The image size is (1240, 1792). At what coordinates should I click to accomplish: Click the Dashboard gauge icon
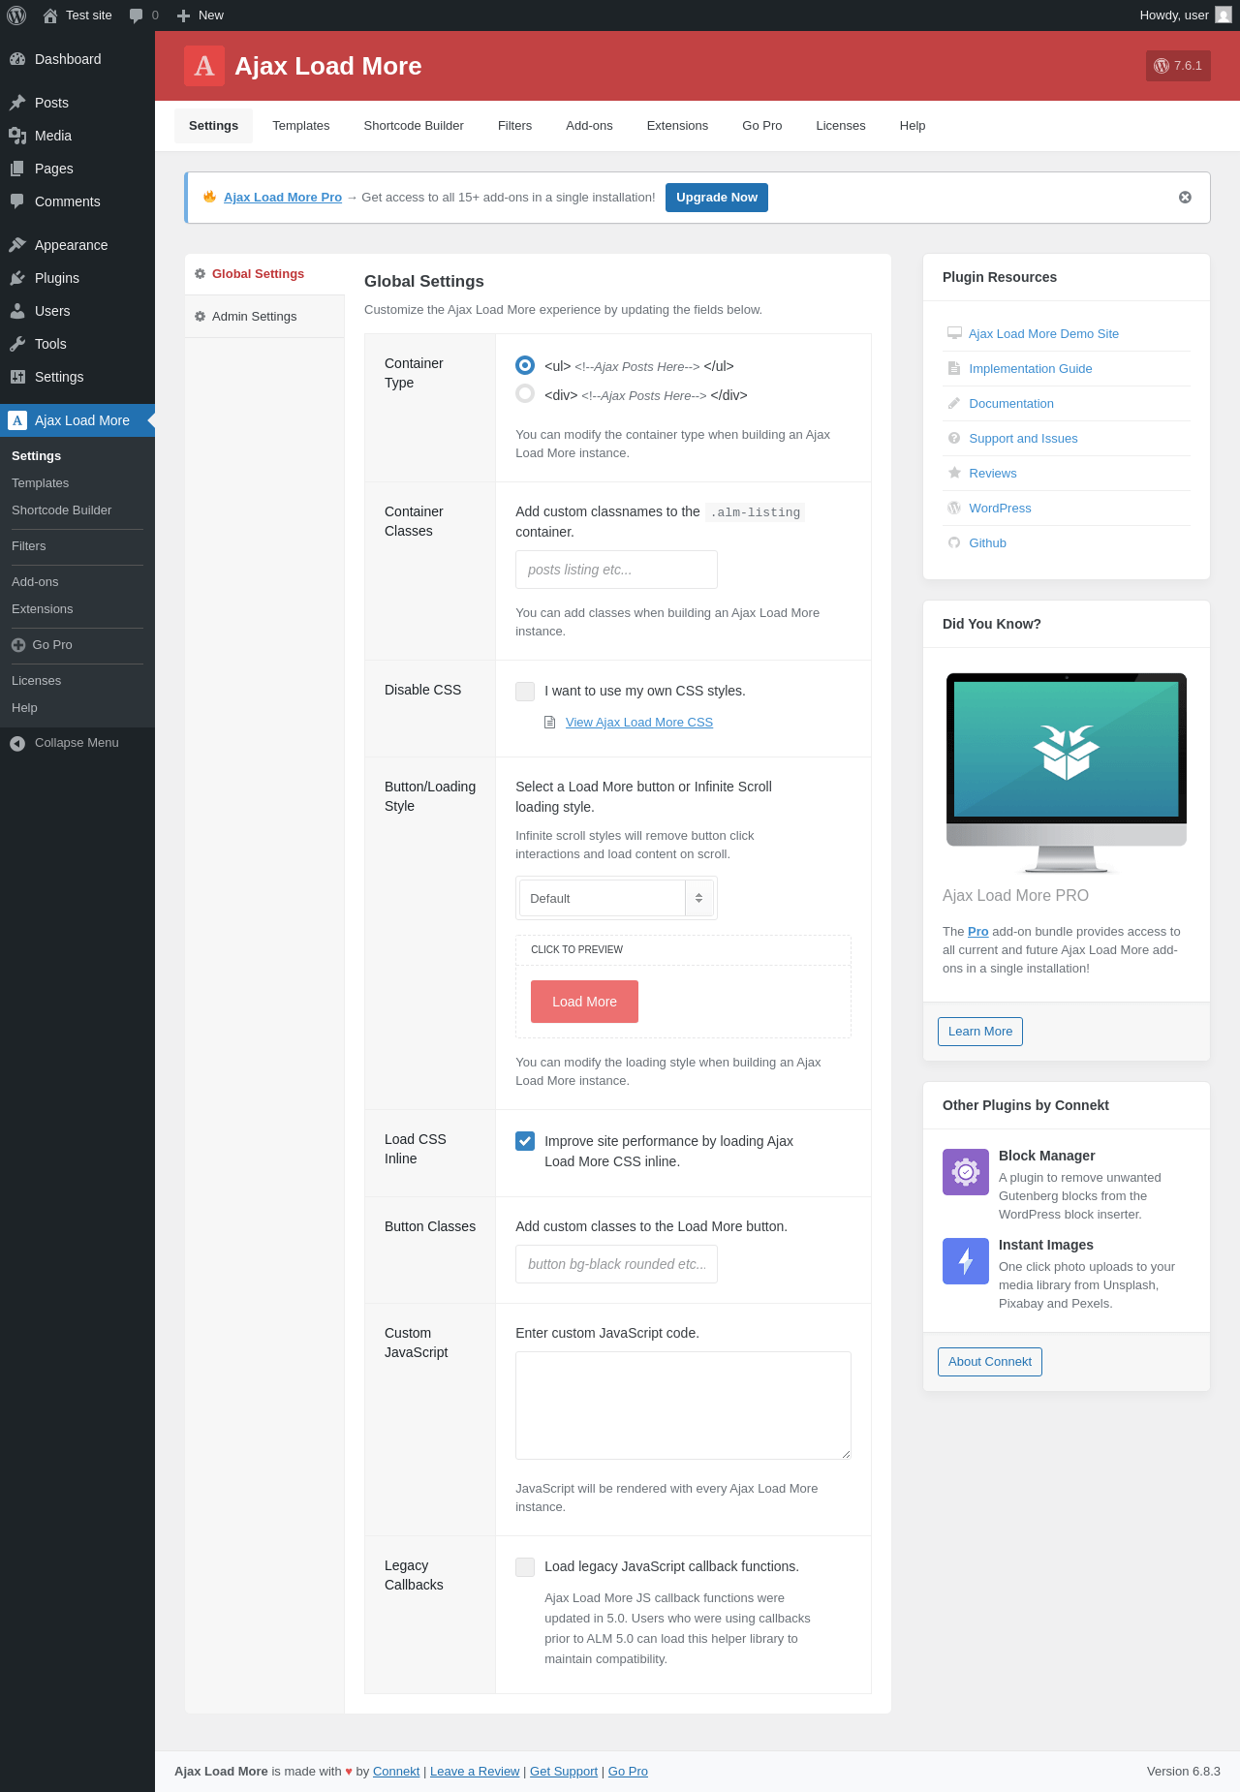point(17,59)
